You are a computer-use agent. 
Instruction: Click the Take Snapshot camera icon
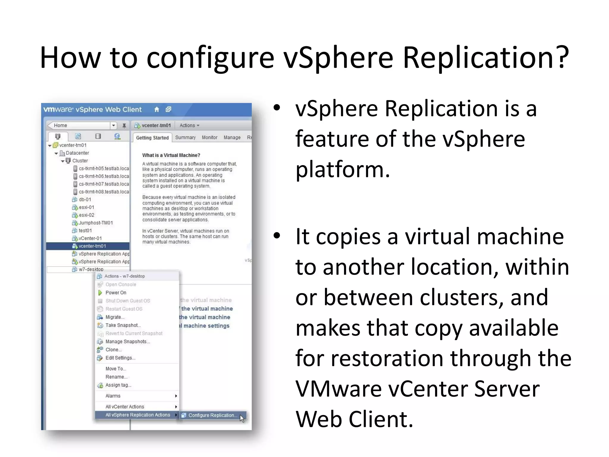tap(100, 325)
